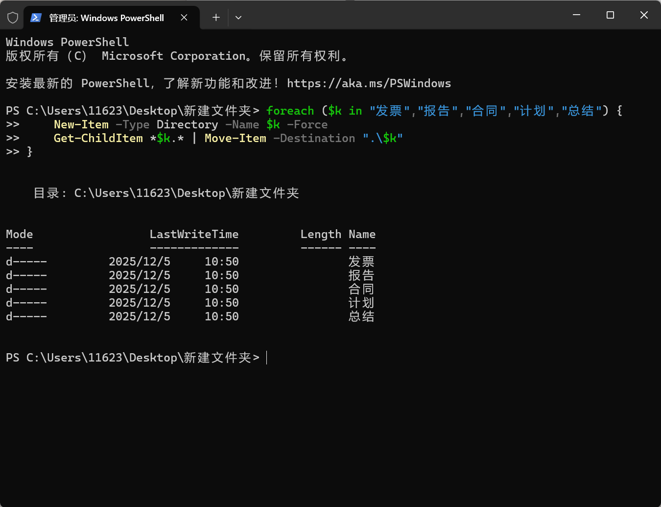Click the 报告 directory name in output
The width and height of the screenshot is (661, 507).
[x=361, y=275]
